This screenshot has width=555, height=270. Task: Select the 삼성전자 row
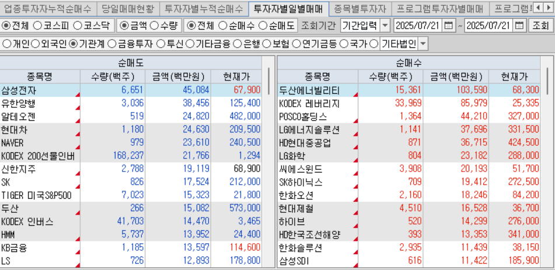click(x=131, y=90)
